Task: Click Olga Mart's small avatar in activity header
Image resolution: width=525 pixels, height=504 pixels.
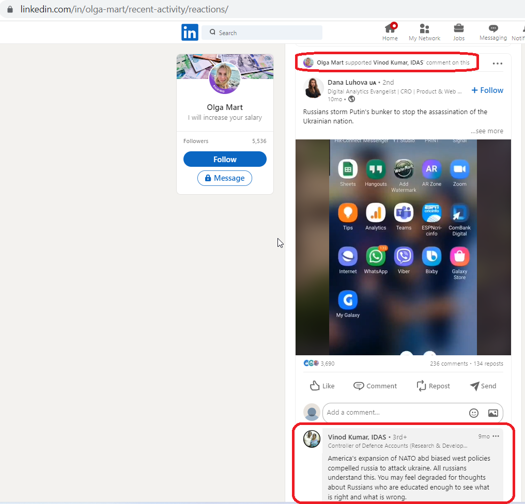Action: point(308,62)
